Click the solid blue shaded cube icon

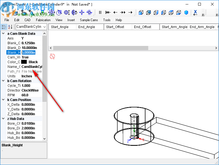click(186, 13)
